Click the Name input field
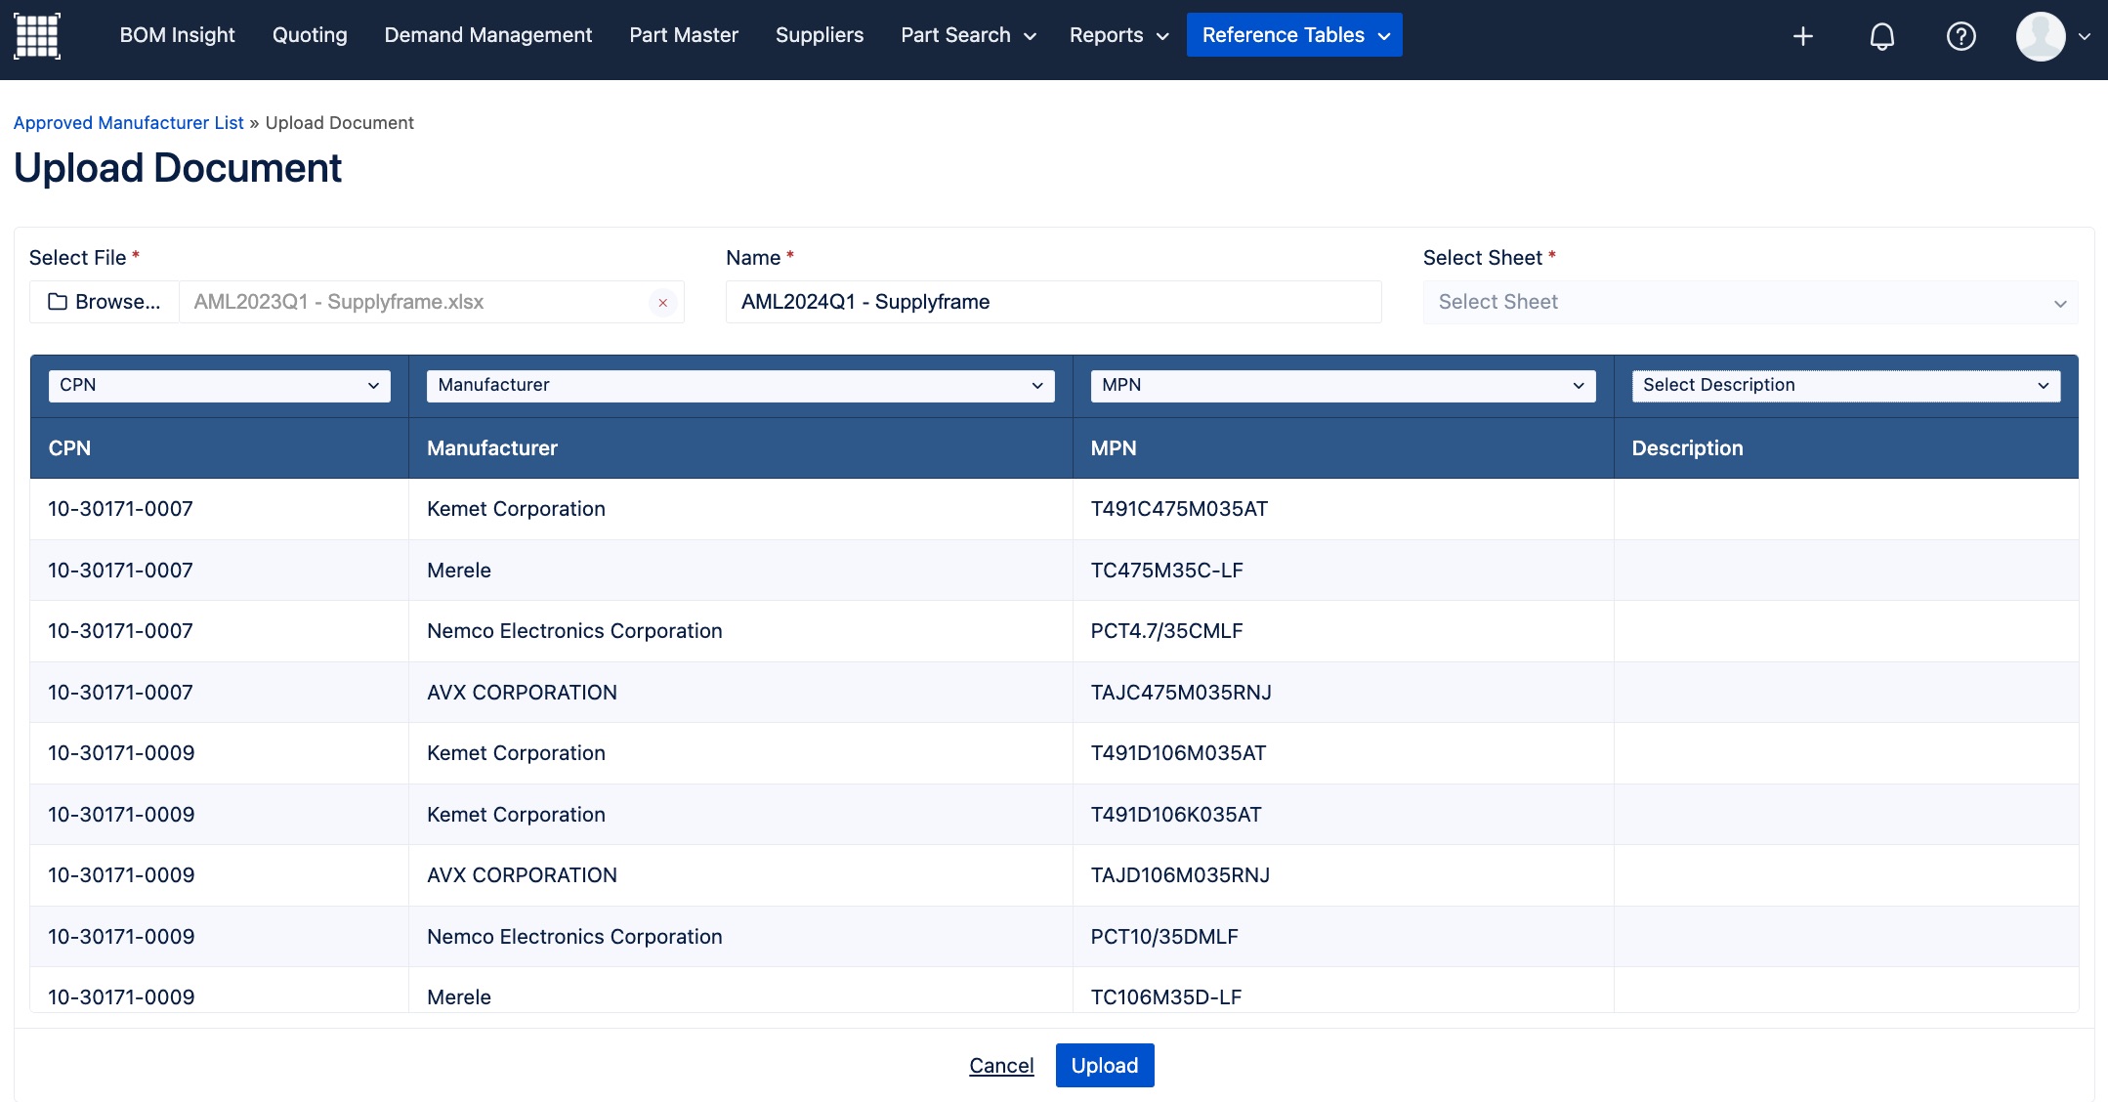This screenshot has height=1102, width=2108. point(1054,302)
